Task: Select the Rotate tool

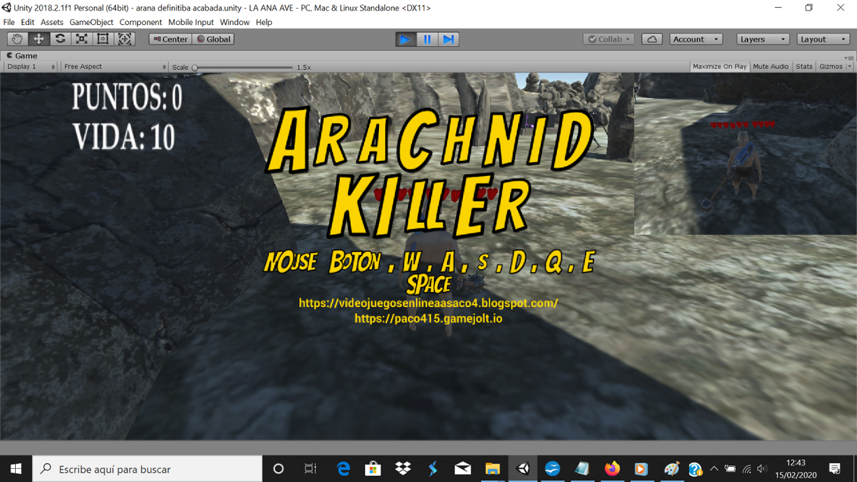Action: pos(59,38)
